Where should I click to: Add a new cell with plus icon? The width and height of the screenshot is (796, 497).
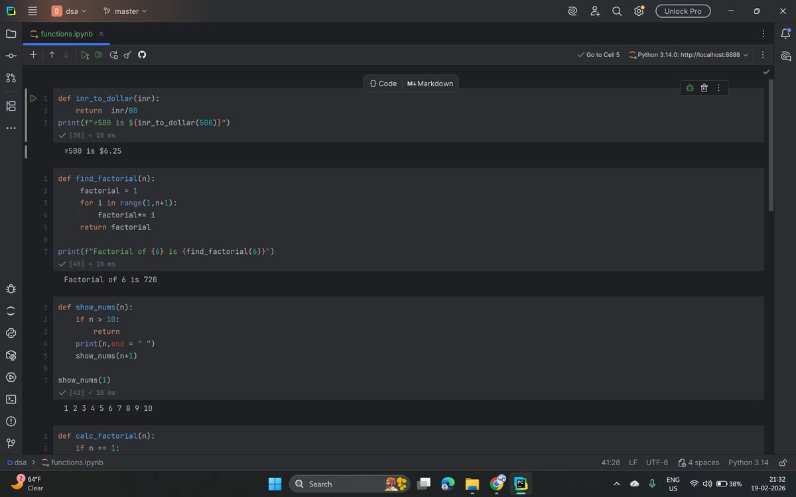coord(33,55)
